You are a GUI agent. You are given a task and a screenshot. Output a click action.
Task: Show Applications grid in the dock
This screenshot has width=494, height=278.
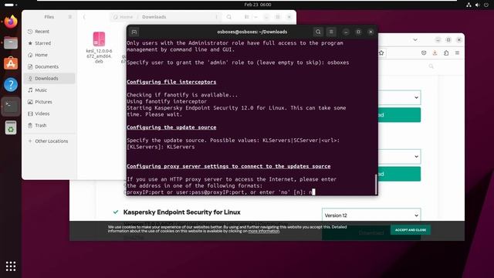pyautogui.click(x=11, y=266)
